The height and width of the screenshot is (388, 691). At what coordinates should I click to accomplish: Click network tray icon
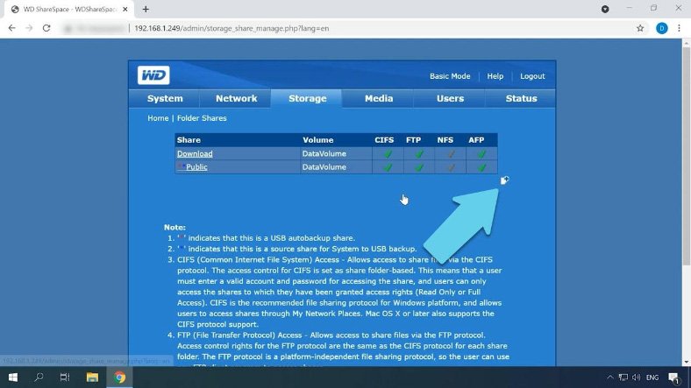point(623,377)
